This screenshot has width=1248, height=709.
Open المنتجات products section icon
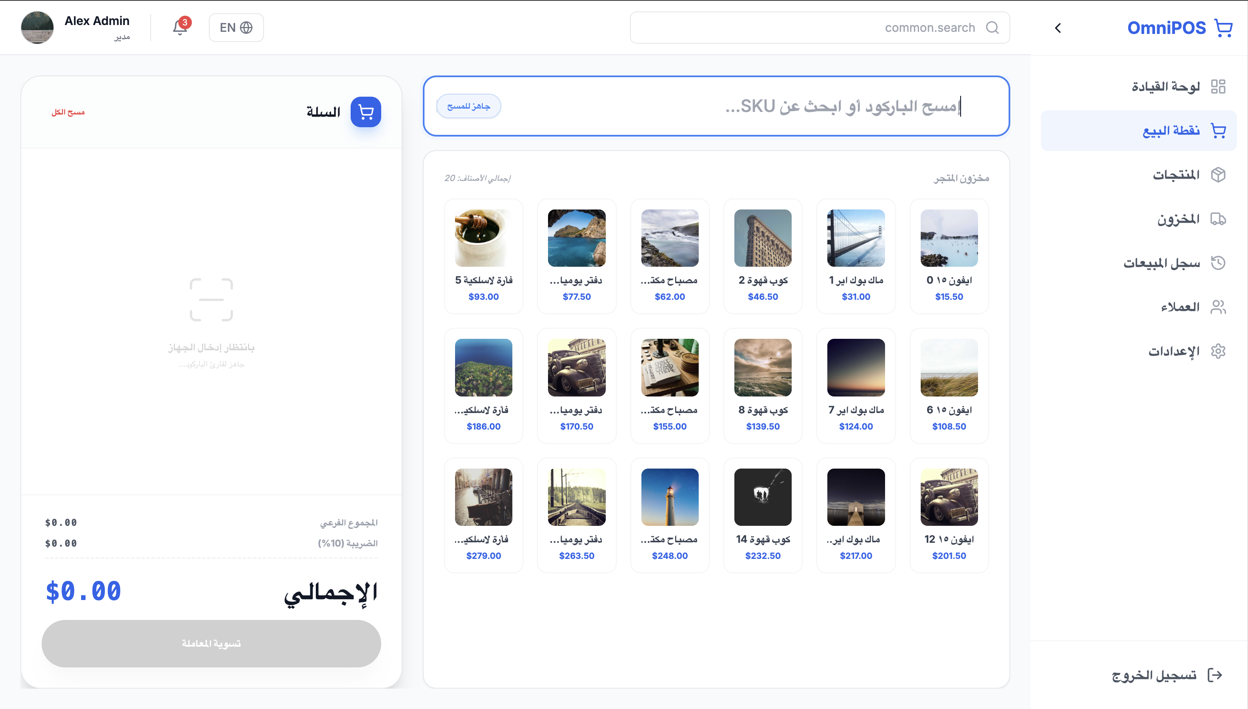click(x=1219, y=174)
